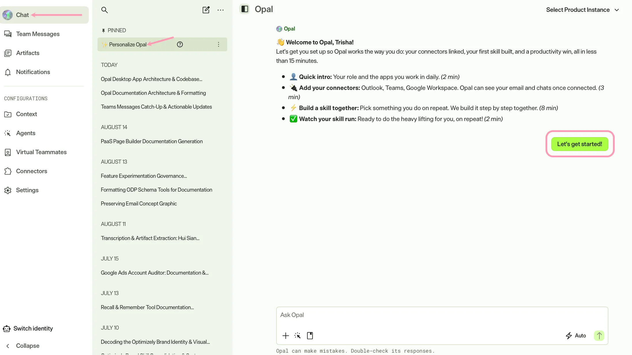Click the Opal sender name link
This screenshot has width=632, height=355.
(x=289, y=29)
